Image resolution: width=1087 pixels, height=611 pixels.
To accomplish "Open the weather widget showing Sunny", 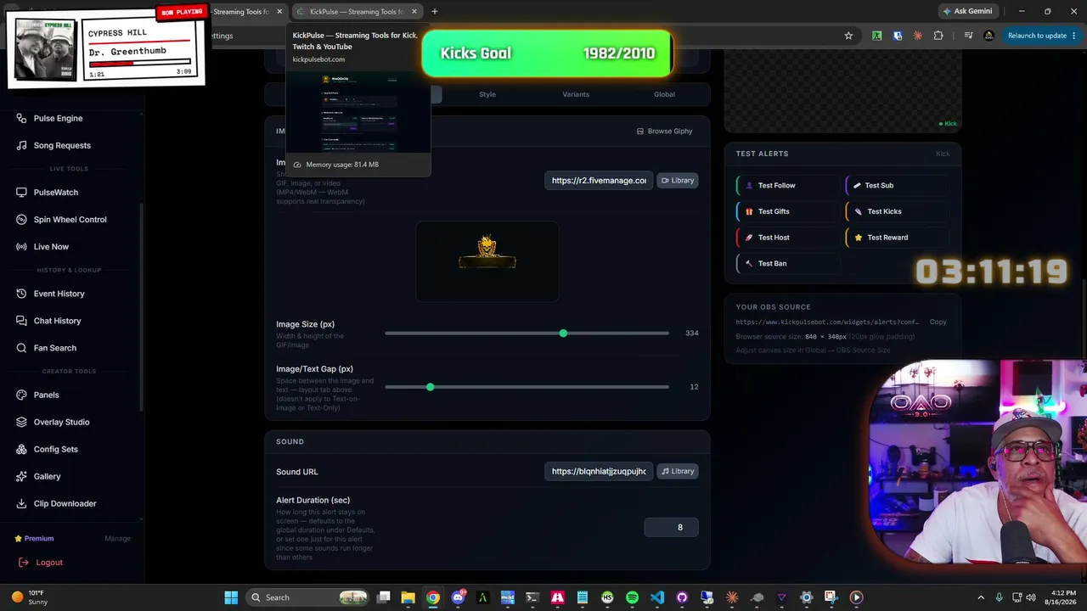I will point(29,597).
